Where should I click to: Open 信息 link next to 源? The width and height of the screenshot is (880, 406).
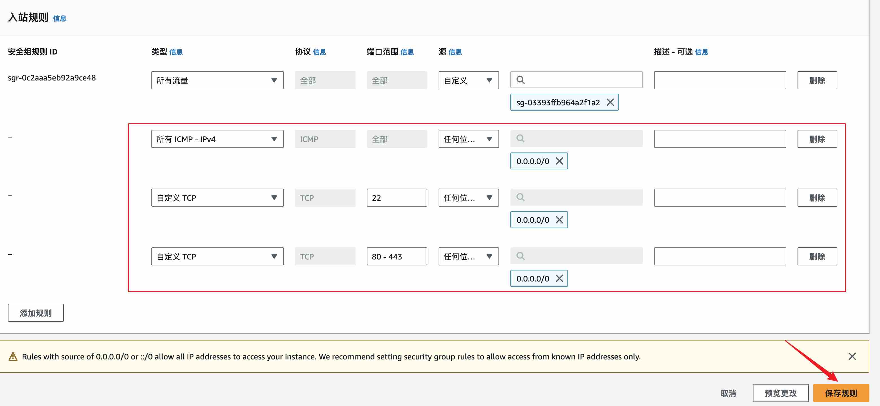455,52
